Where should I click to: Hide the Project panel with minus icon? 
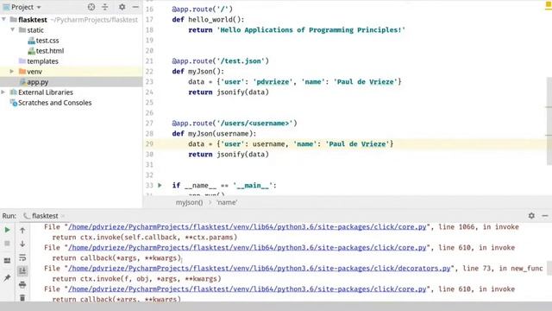point(135,7)
